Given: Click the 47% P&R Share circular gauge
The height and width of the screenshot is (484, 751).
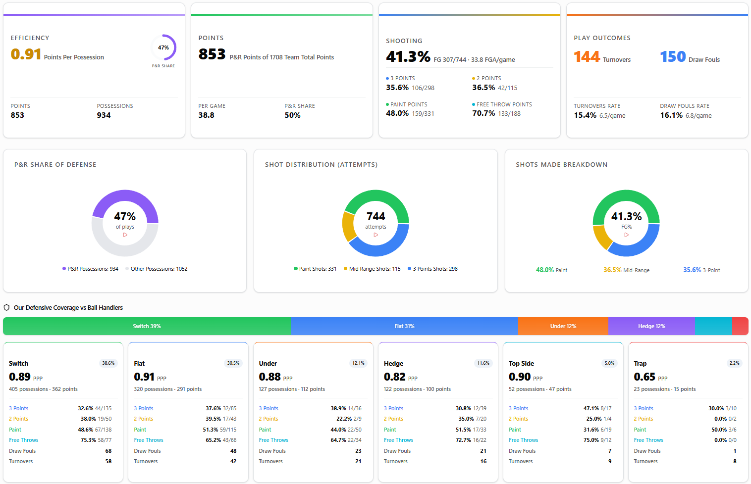Looking at the screenshot, I should coord(163,48).
